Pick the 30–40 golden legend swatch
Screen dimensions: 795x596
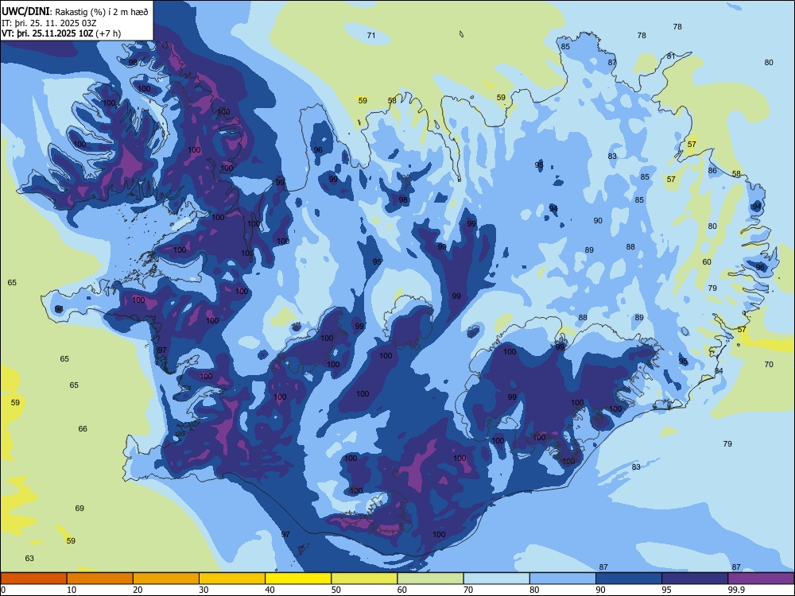[232, 579]
